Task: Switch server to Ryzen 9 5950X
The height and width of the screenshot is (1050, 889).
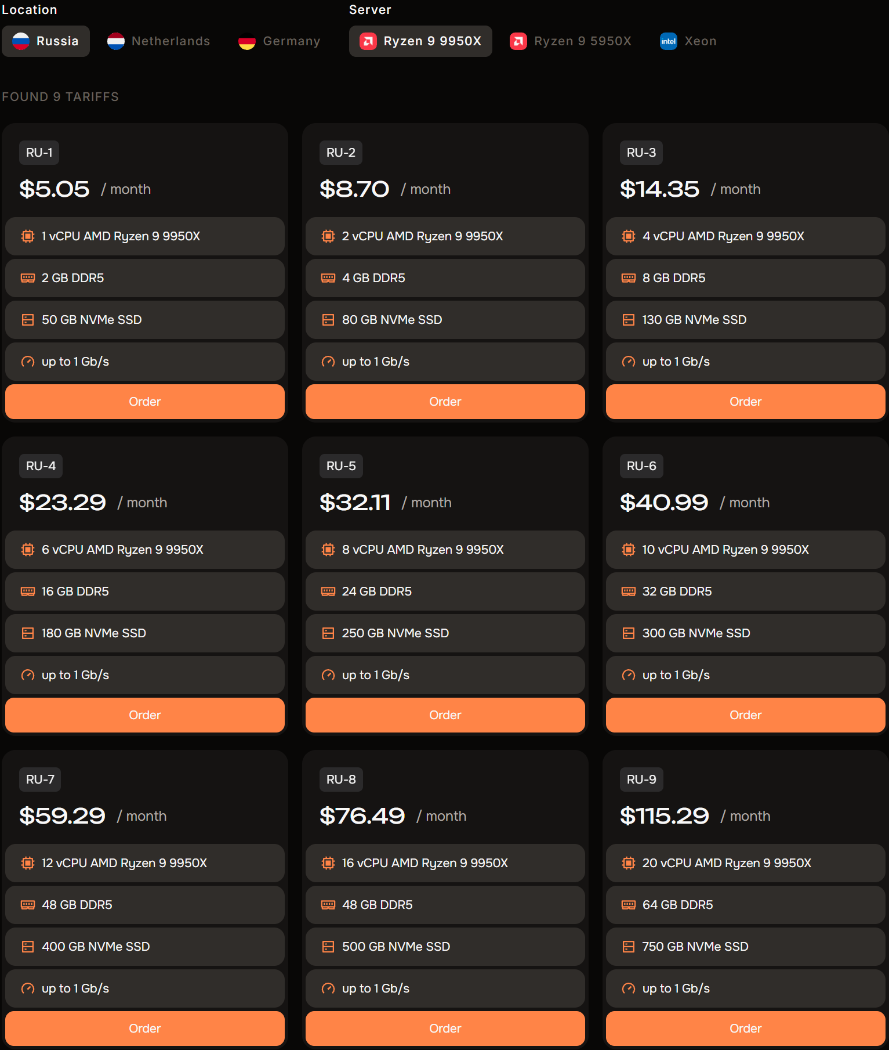Action: click(x=571, y=41)
